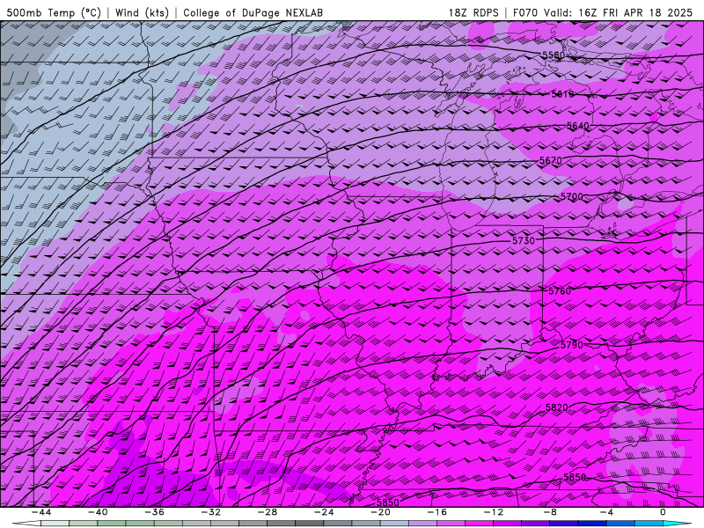
Task: Click the 5790 height contour label
Action: (x=572, y=345)
